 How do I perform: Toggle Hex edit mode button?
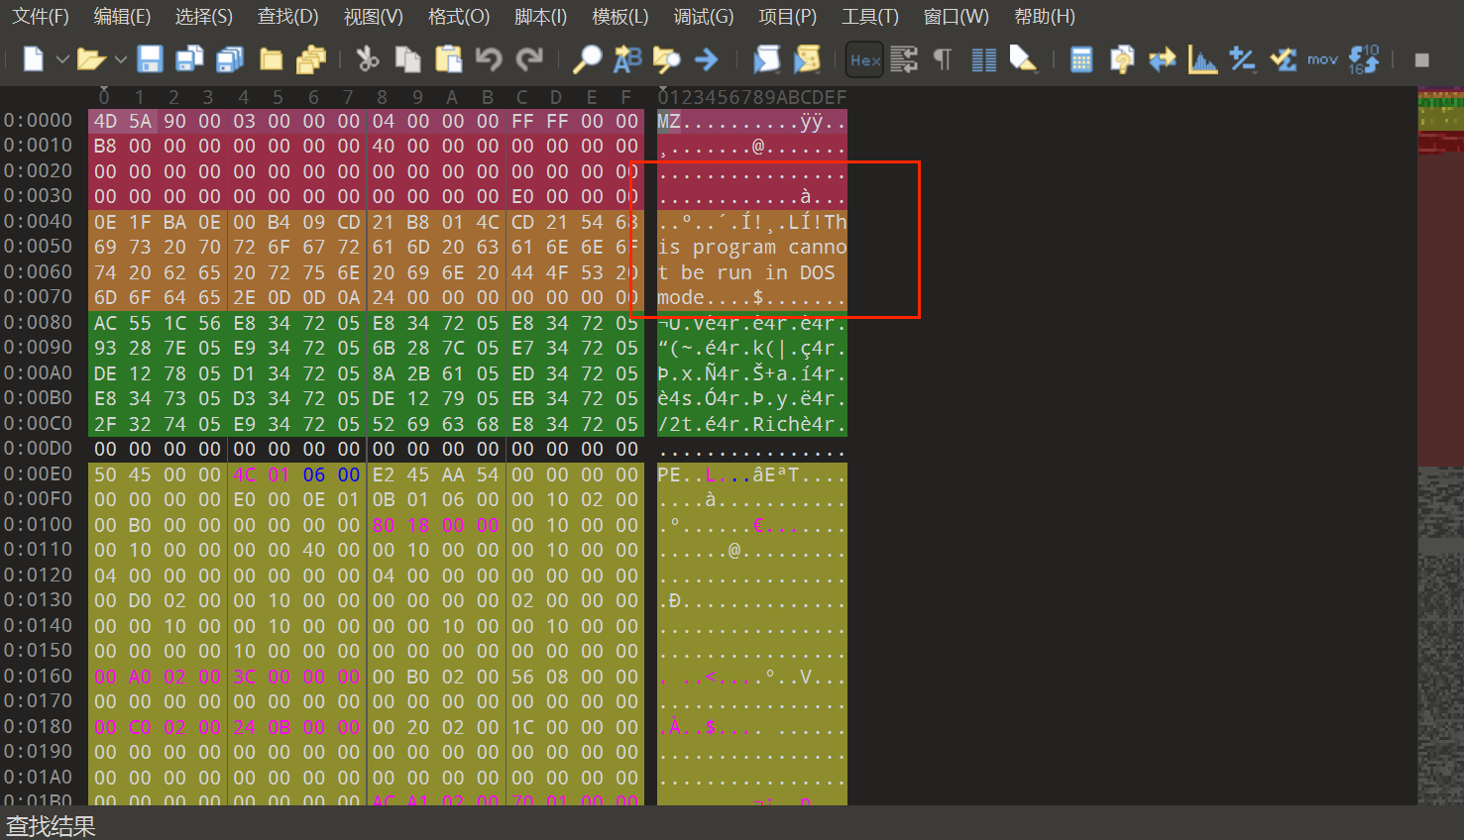pyautogui.click(x=865, y=60)
